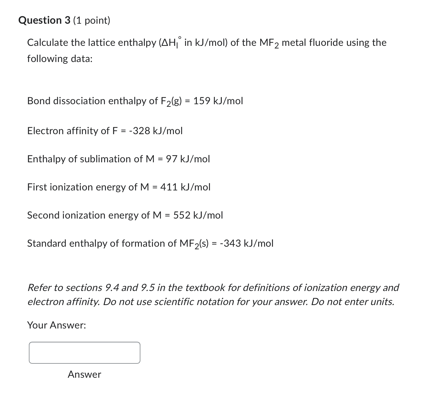This screenshot has width=427, height=397.
Task: Click the Answer label below the input
Action: coord(84,375)
